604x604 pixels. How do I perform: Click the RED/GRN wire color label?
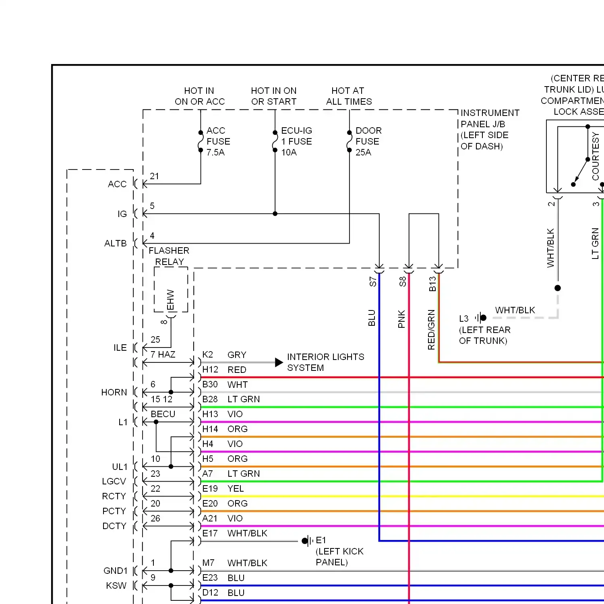[431, 330]
